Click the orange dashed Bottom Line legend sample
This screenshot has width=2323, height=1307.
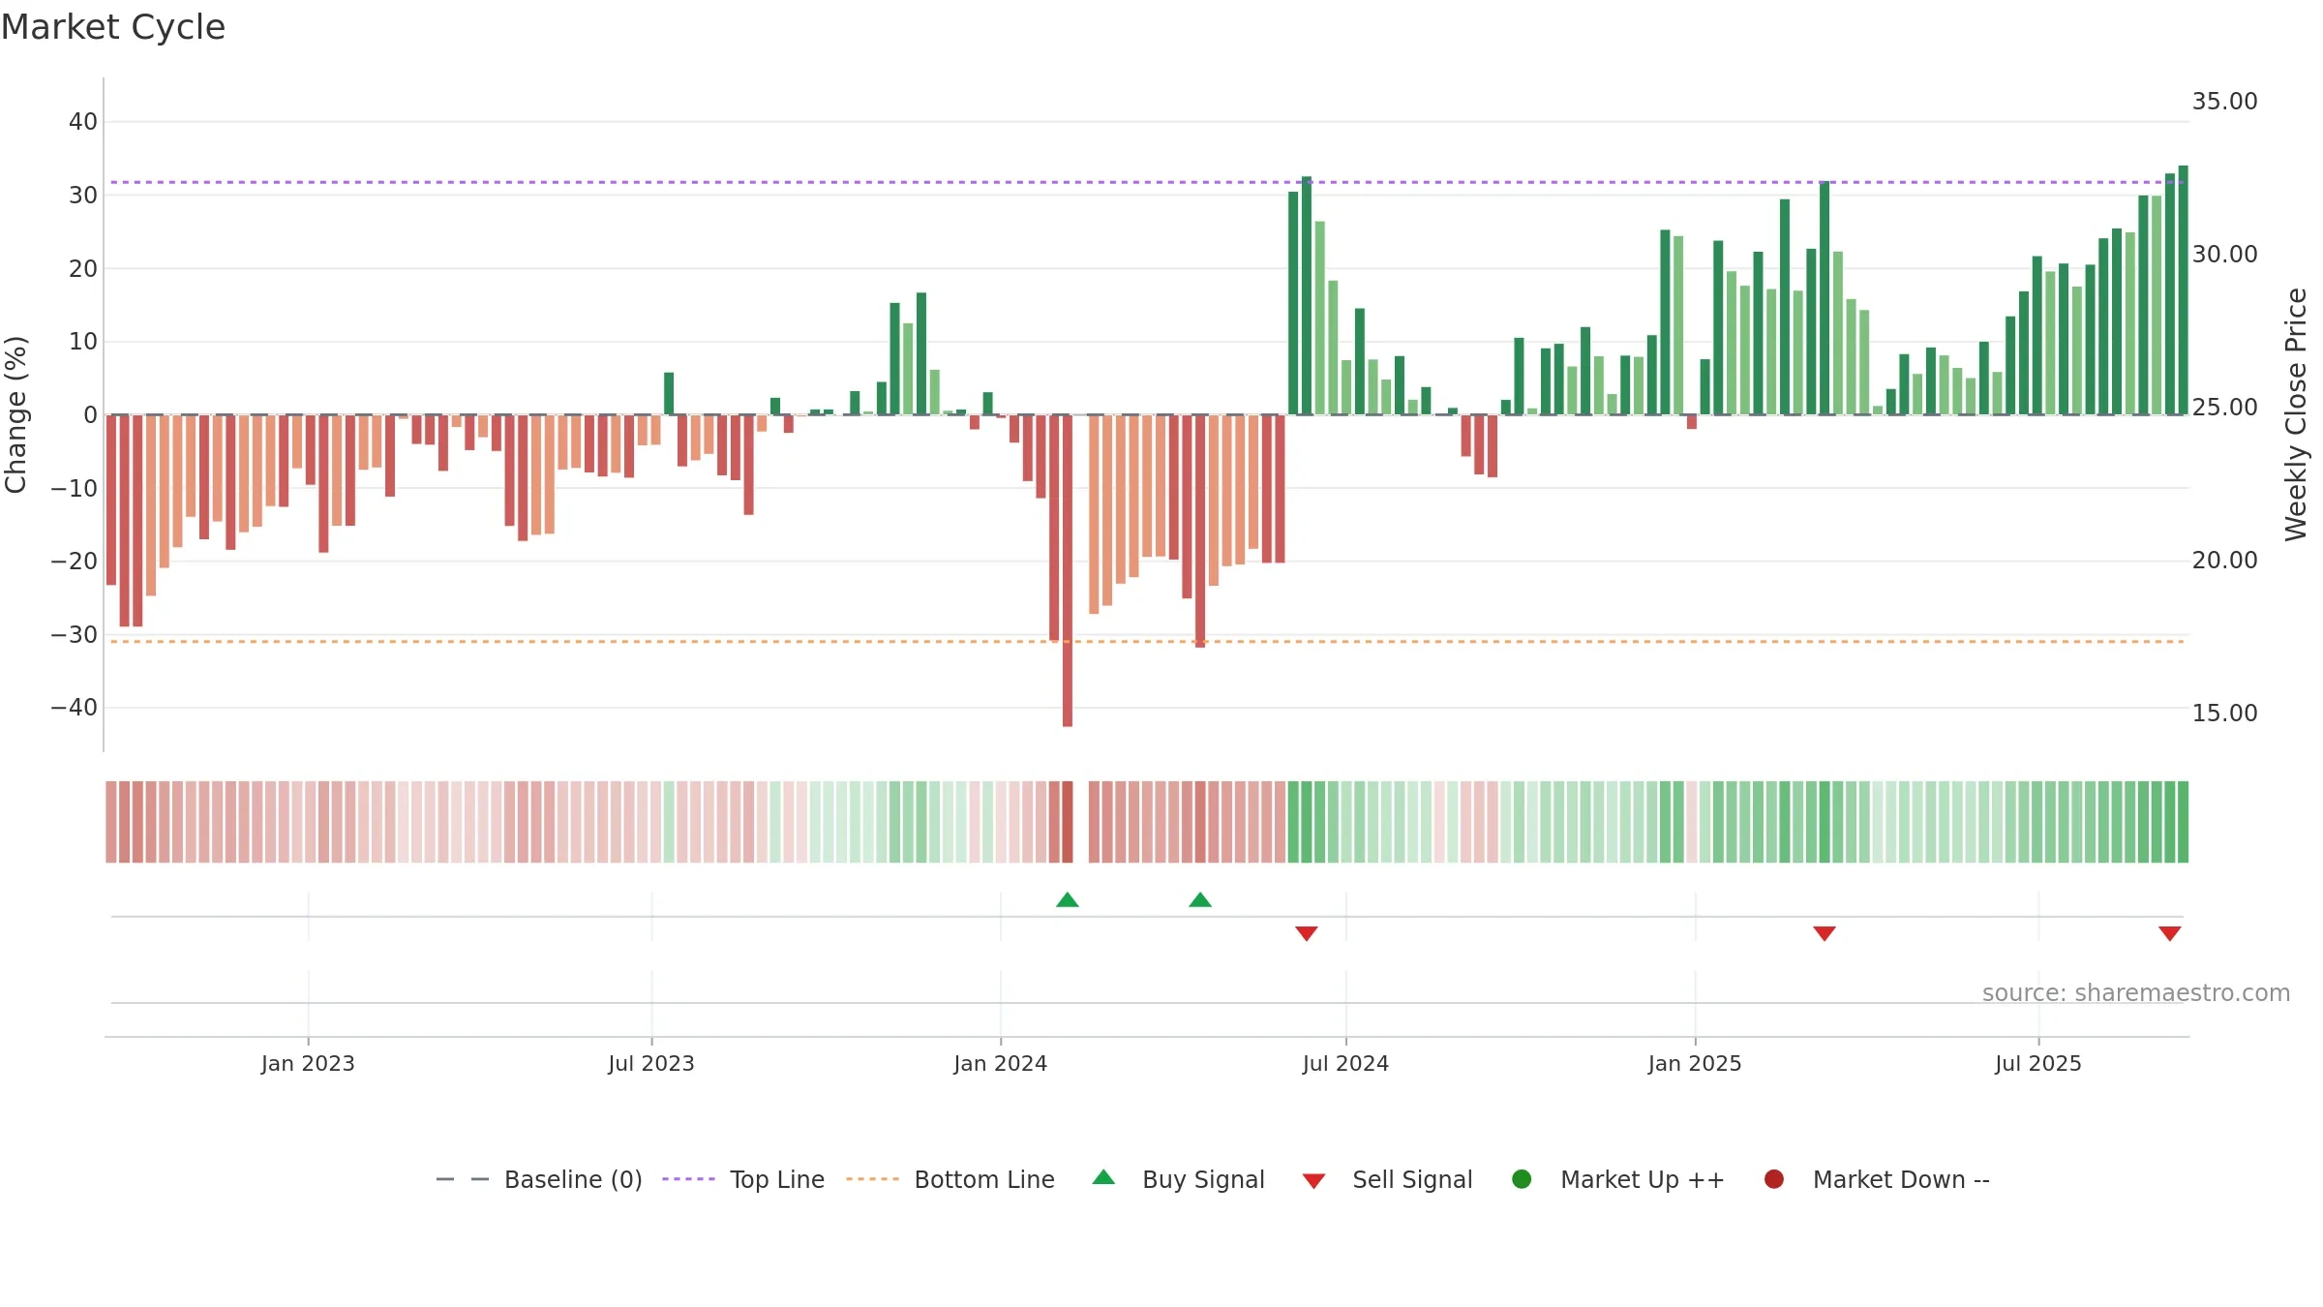point(872,1179)
